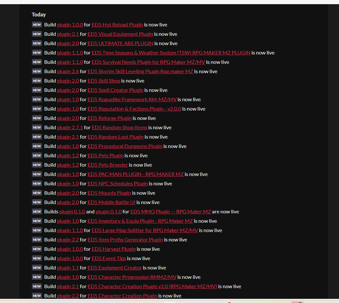
Task: Open ED5 Large Map Splitter link
Action: tap(145, 230)
